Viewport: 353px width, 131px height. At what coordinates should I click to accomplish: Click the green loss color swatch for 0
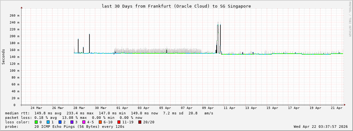(x=36, y=122)
